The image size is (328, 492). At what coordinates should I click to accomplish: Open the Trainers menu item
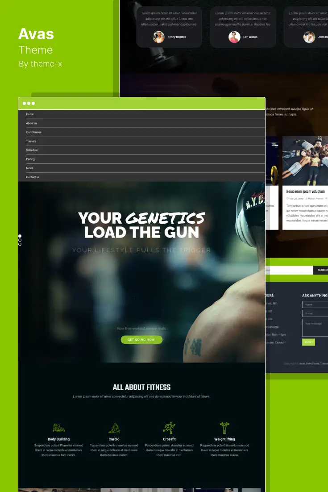pos(31,141)
